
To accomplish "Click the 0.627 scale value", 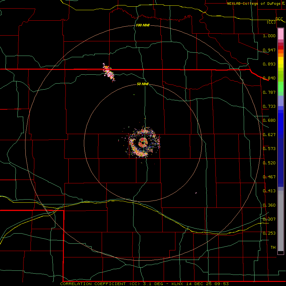I will click(269, 135).
